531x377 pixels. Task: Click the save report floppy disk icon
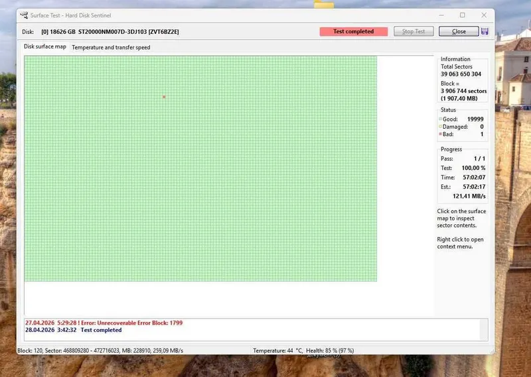point(485,31)
